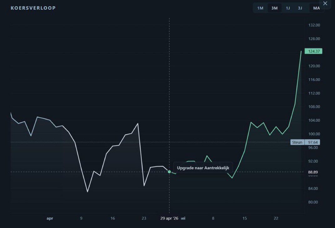Click the 108.00 price axis label
Viewport: 335px width, 228px height.
(314, 107)
